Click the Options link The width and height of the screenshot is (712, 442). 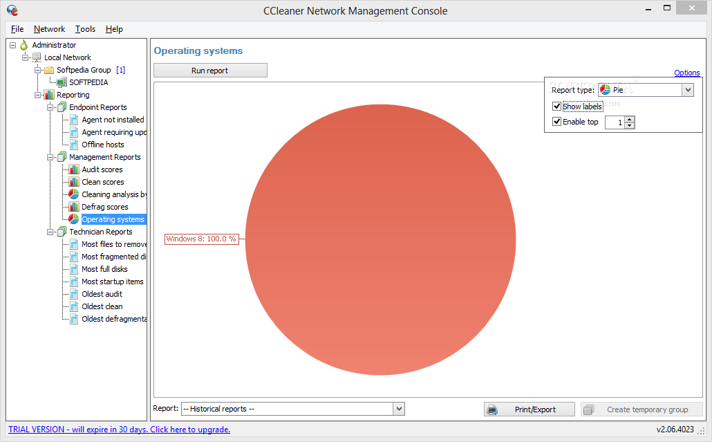pos(686,73)
